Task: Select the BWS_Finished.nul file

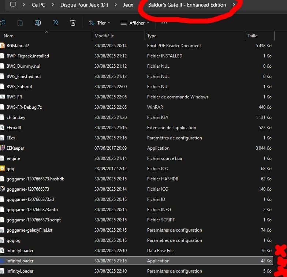Action: click(x=23, y=76)
